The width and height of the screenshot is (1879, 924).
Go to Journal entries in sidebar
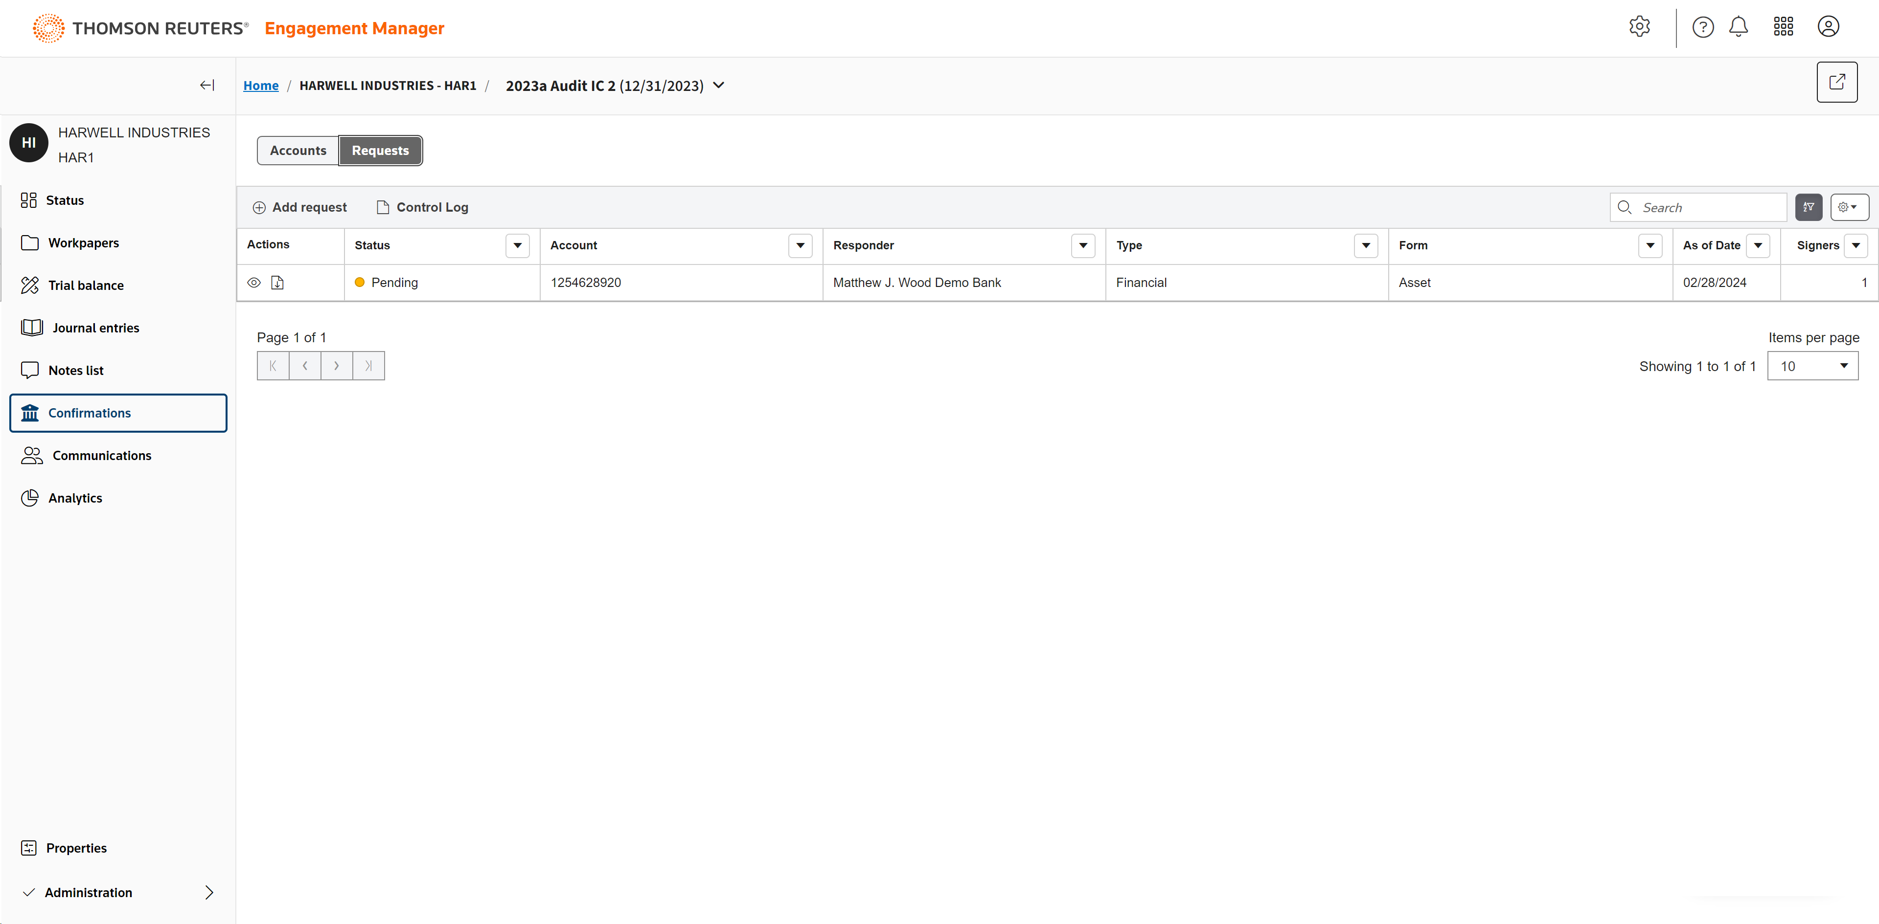pyautogui.click(x=95, y=328)
